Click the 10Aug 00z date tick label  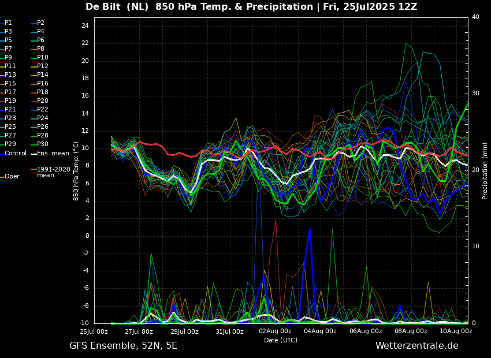pyautogui.click(x=456, y=331)
